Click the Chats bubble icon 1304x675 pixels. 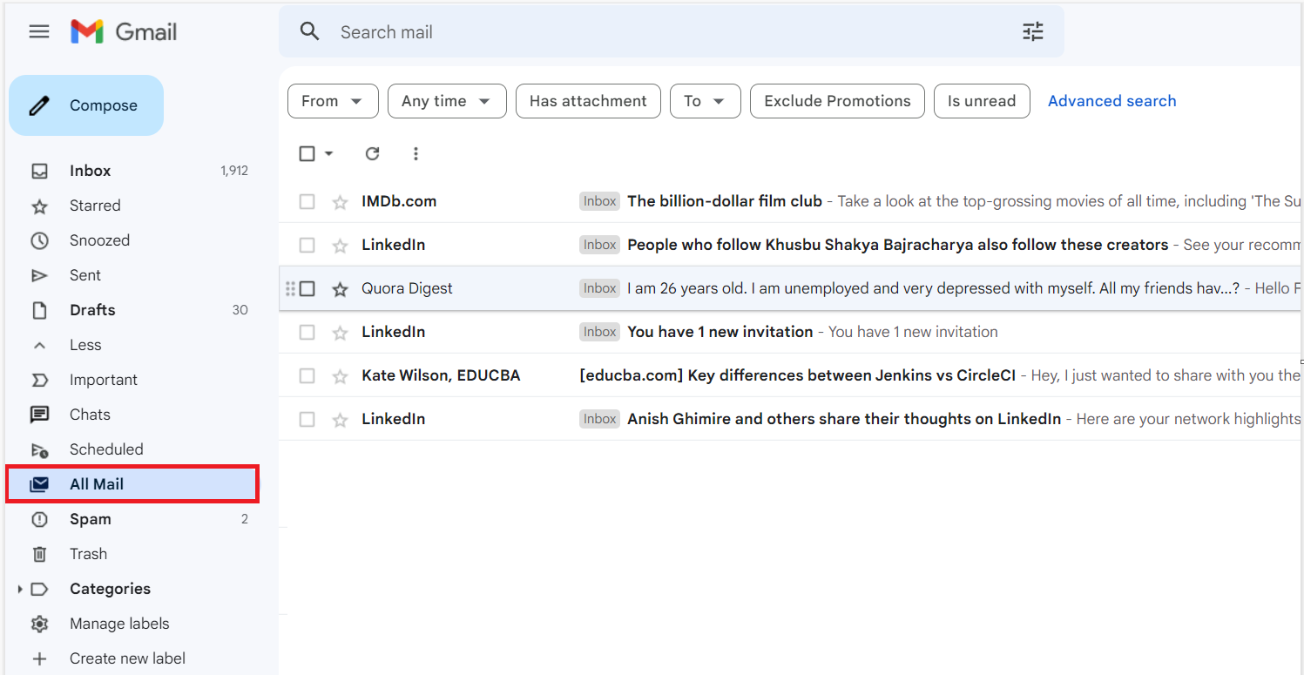39,415
